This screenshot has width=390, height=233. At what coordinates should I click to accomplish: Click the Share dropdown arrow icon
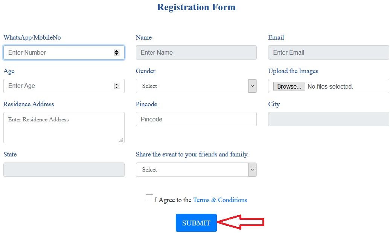click(x=252, y=170)
